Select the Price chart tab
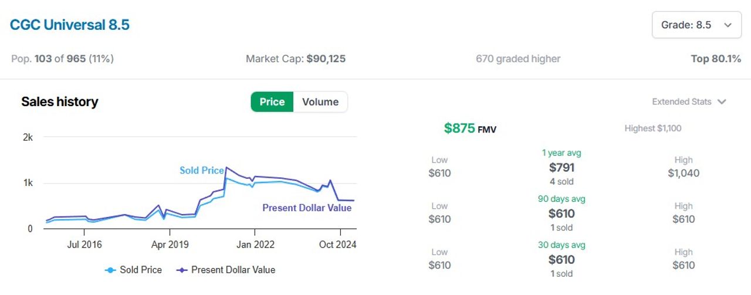Image resolution: width=751 pixels, height=295 pixels. [x=272, y=101]
